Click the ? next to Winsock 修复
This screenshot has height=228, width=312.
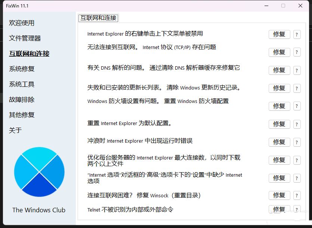pos(297,195)
